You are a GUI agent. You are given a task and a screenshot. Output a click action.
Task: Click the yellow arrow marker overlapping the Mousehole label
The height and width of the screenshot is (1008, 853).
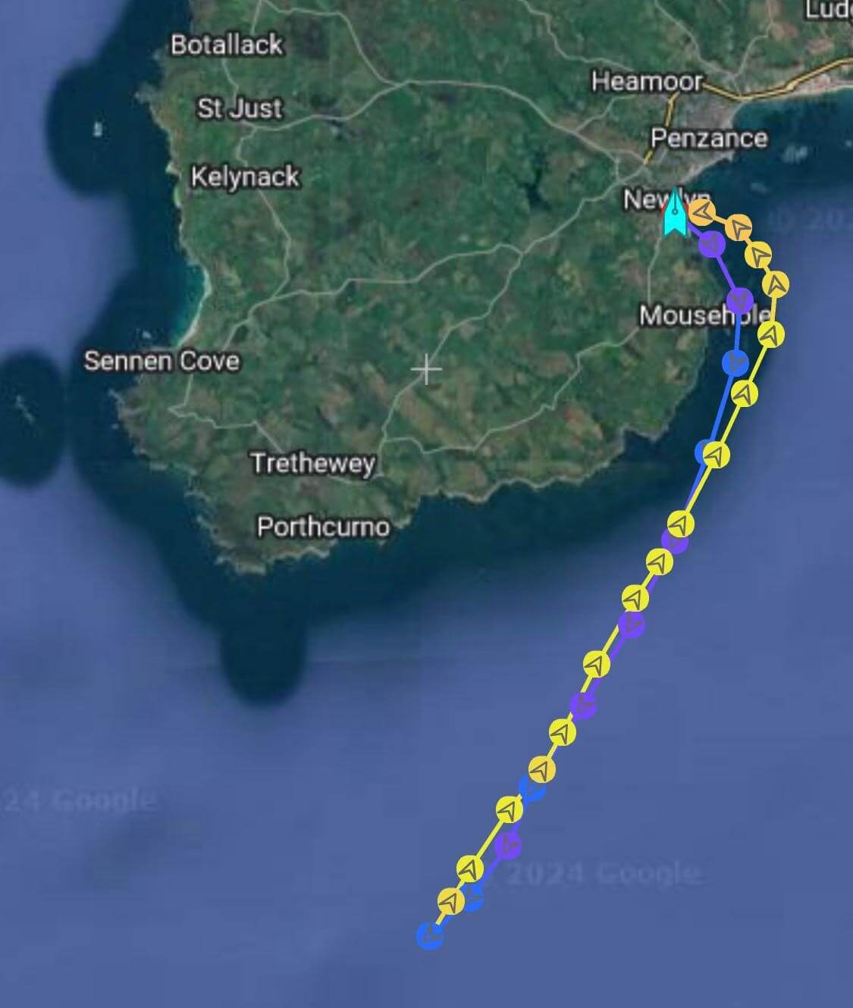[x=770, y=333]
